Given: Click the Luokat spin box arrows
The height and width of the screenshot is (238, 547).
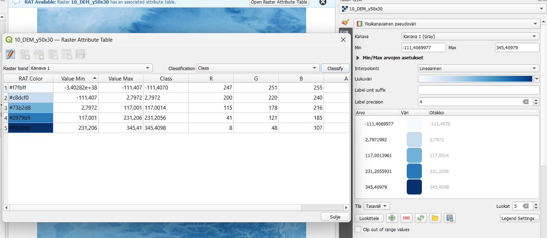Looking at the screenshot, I should pyautogui.click(x=536, y=206).
